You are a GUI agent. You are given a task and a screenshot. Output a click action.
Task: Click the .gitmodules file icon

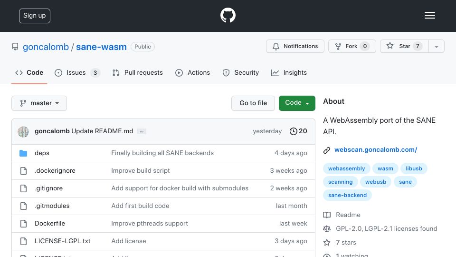click(23, 206)
